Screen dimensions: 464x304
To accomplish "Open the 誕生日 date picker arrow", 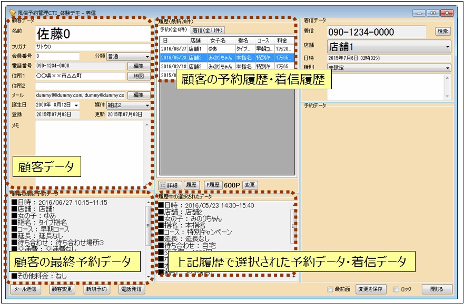I will 76,105.
